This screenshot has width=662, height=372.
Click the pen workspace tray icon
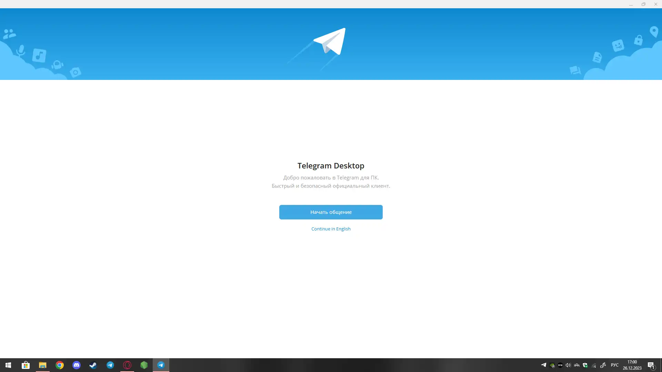coord(603,365)
